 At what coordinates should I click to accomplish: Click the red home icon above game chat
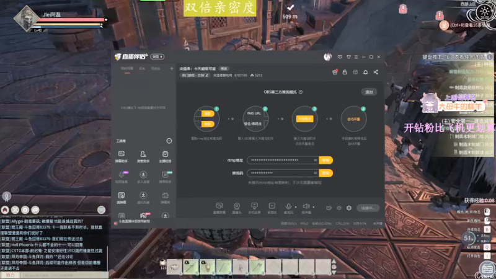click(5, 210)
